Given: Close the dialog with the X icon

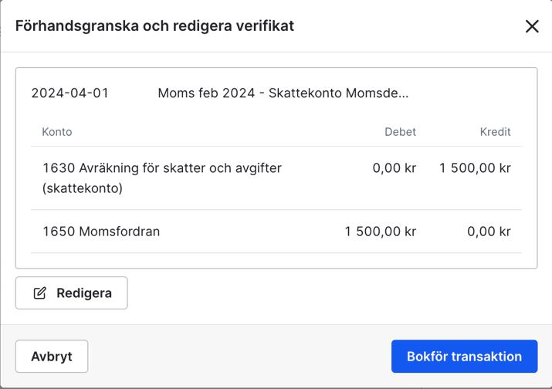Looking at the screenshot, I should click(532, 26).
